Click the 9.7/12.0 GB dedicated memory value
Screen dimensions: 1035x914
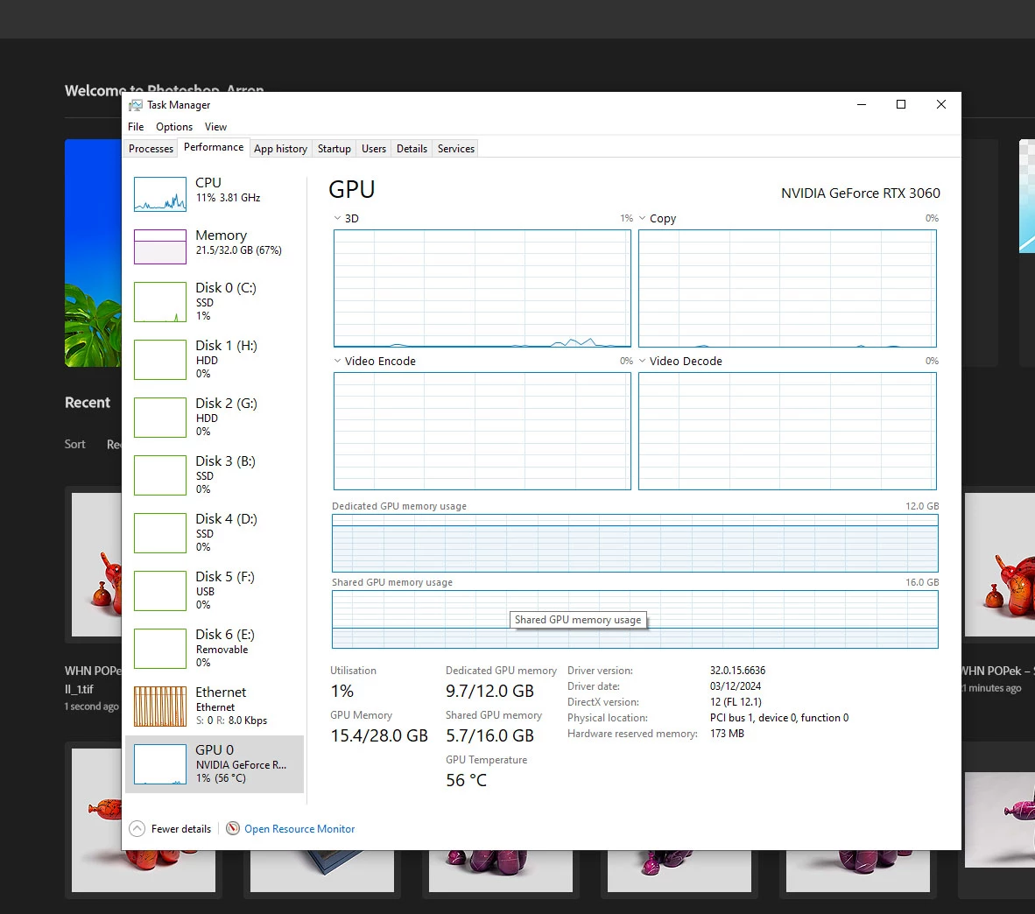pos(489,691)
